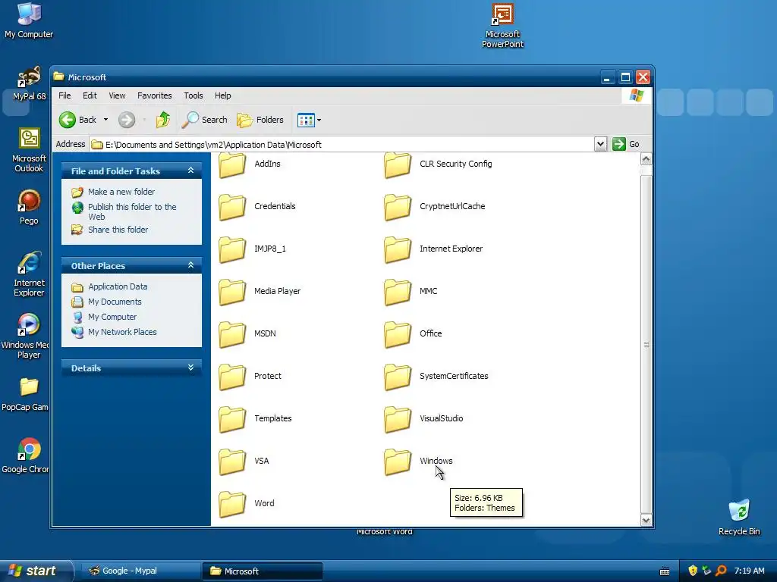Click the scrollbar up arrow
Screen dimensions: 777x582
(646, 159)
